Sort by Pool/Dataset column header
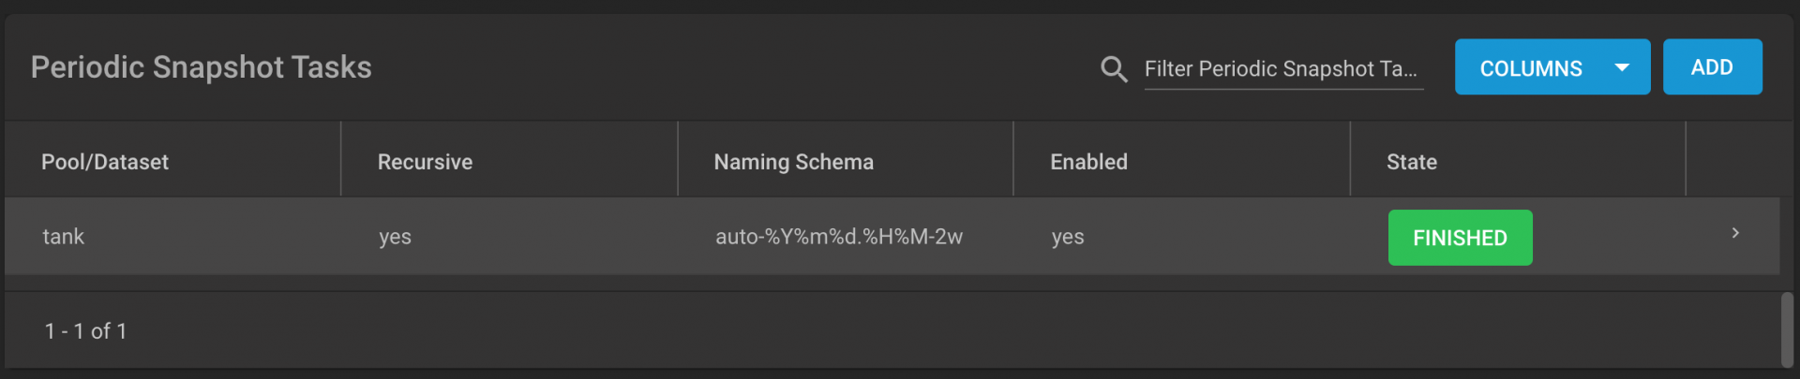 click(105, 162)
